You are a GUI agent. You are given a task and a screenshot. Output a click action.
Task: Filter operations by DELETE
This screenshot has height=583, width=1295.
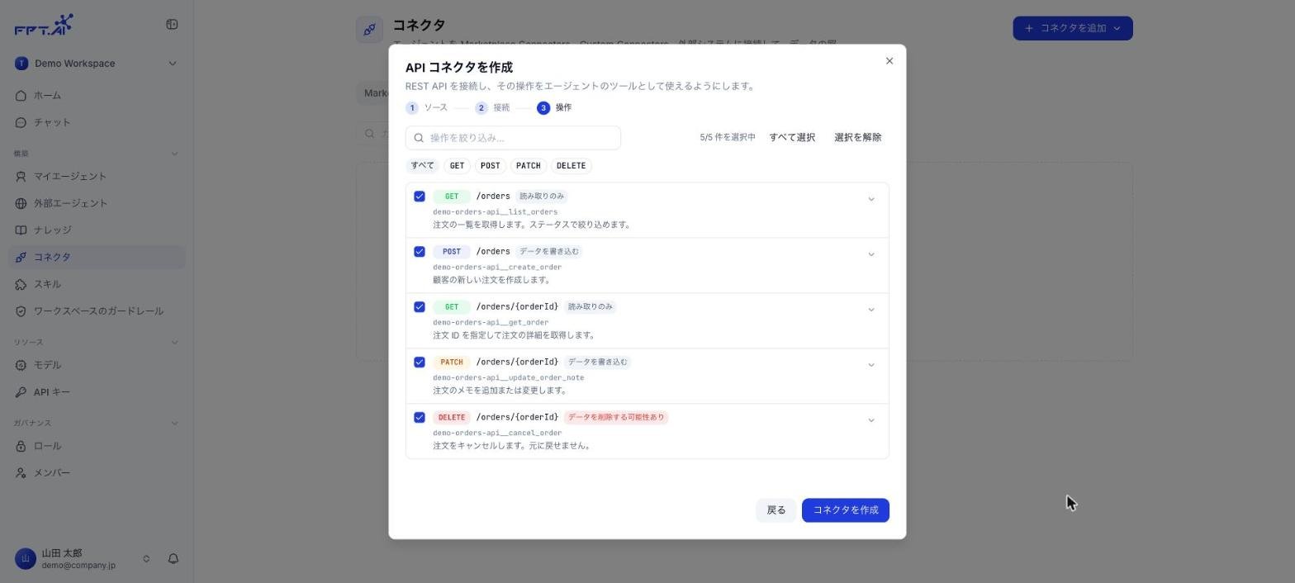click(x=571, y=166)
